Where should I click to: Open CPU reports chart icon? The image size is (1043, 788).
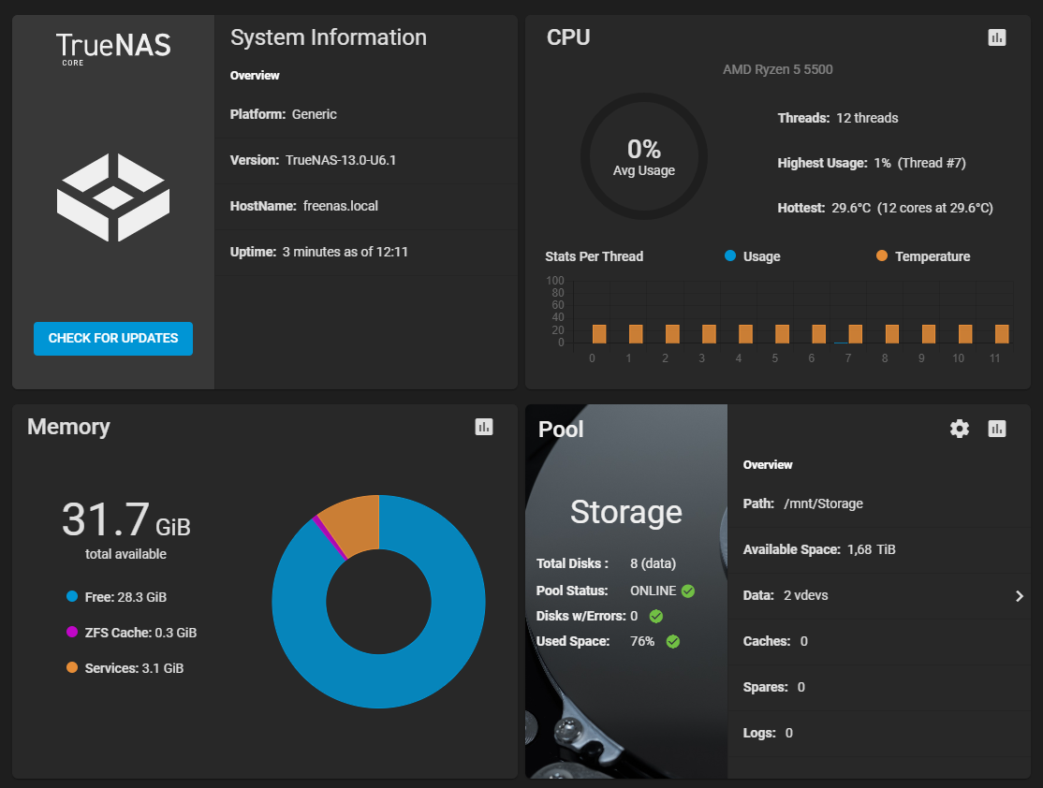pyautogui.click(x=996, y=38)
